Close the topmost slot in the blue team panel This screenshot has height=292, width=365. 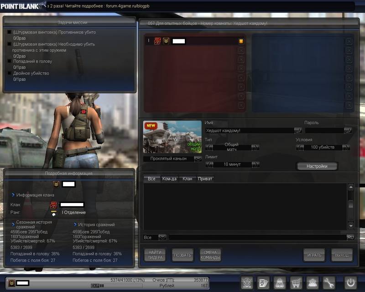pyautogui.click(x=349, y=42)
